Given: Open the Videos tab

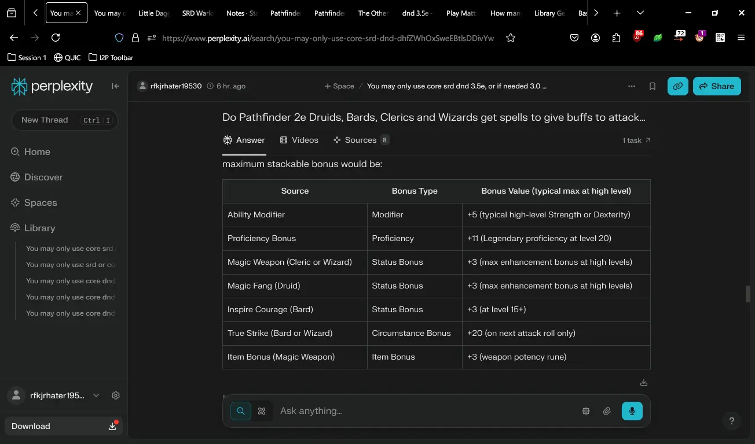Looking at the screenshot, I should (x=299, y=140).
